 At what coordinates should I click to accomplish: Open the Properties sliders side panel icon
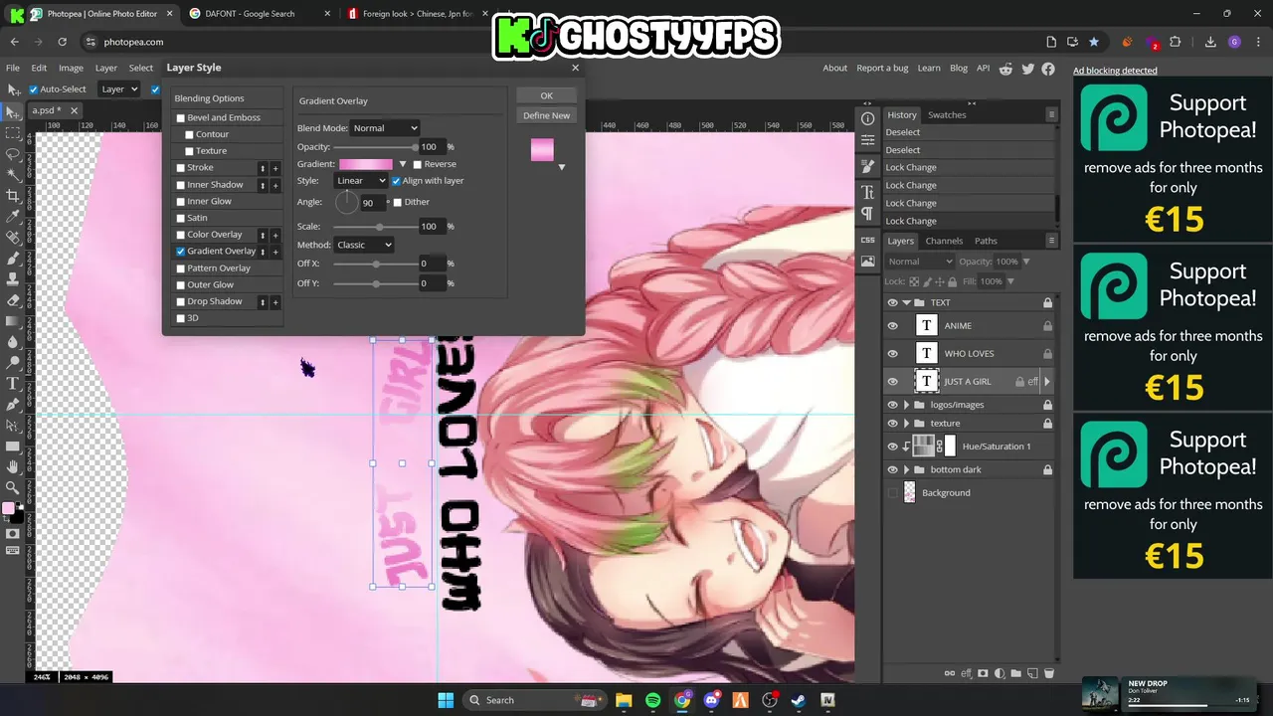point(867,140)
